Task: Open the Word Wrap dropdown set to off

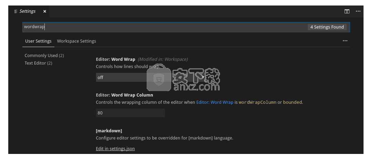Action: (x=150, y=77)
